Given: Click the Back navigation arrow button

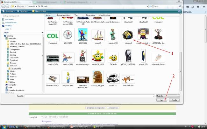Looking at the screenshot, I should coord(4,6).
